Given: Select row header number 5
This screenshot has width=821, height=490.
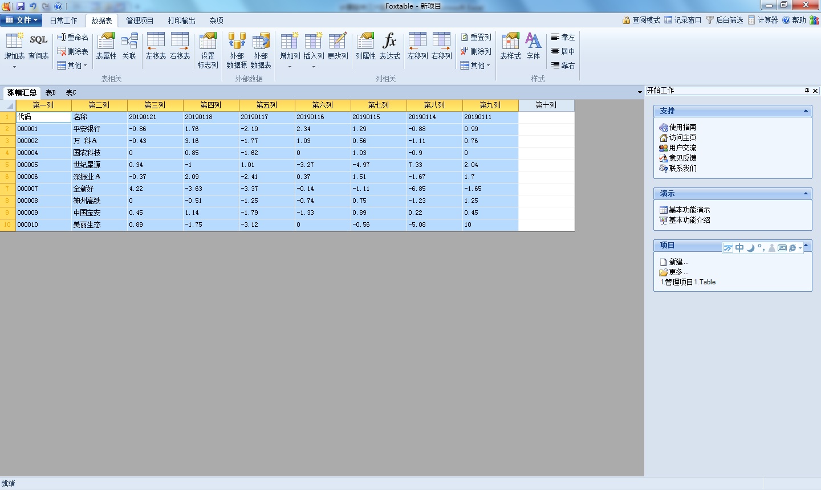Looking at the screenshot, I should pyautogui.click(x=8, y=165).
